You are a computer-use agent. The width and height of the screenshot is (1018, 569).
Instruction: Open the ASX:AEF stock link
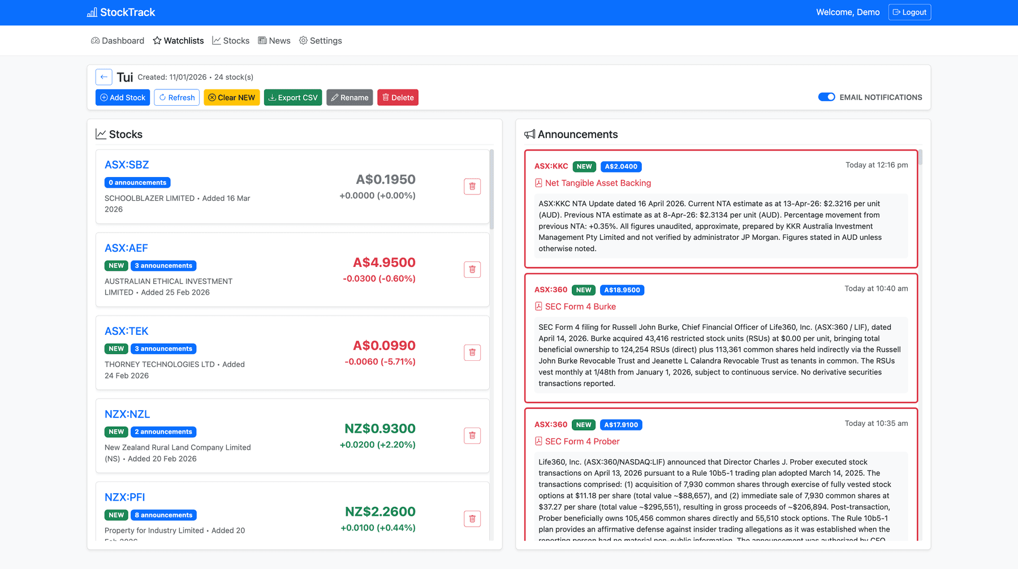pyautogui.click(x=126, y=248)
